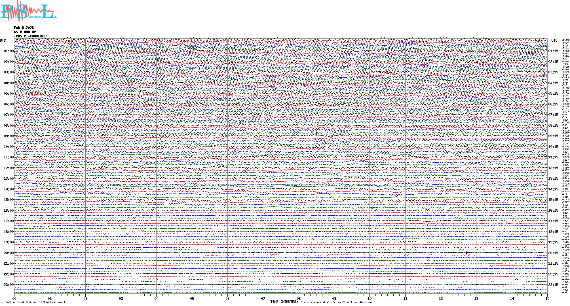Click the PSL seismology lab logo
The width and height of the screenshot is (570, 306).
click(28, 11)
